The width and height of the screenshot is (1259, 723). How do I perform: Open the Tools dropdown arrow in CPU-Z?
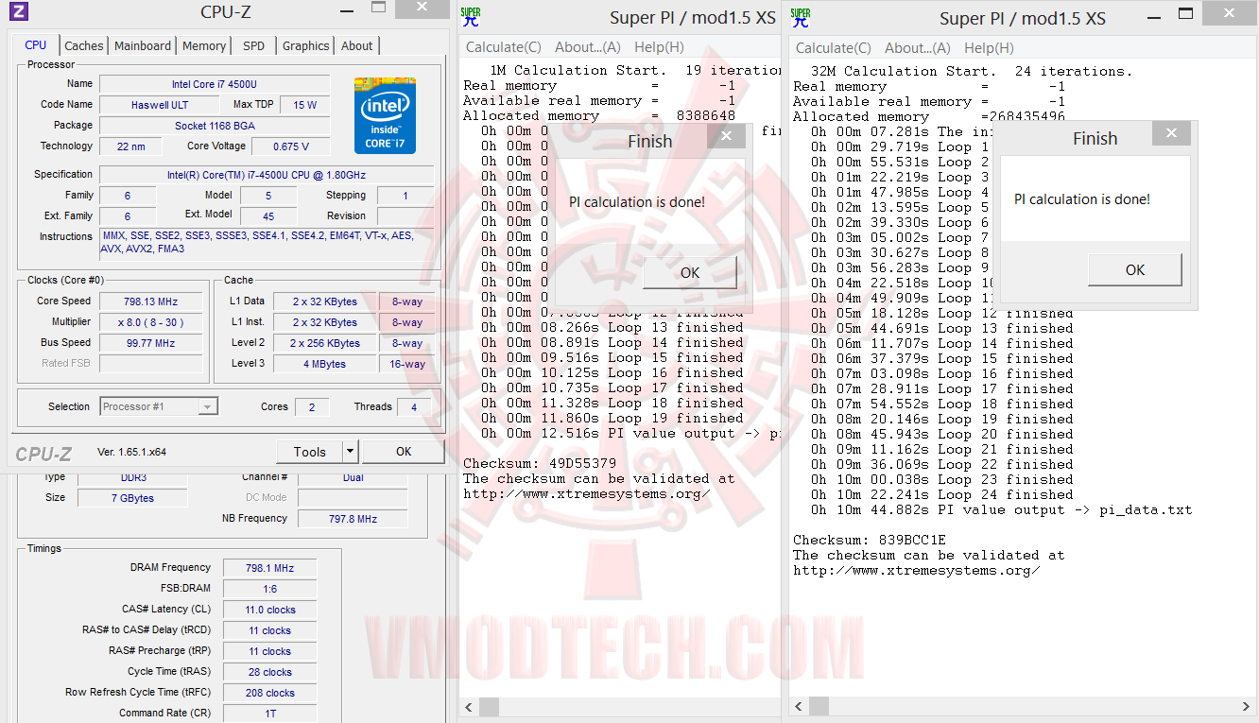point(351,452)
